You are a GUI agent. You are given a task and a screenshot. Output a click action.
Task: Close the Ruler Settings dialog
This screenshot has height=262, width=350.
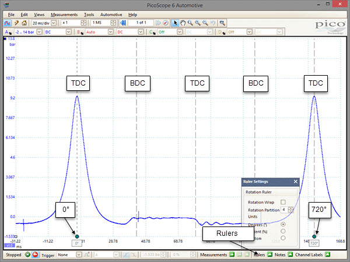[x=296, y=182]
